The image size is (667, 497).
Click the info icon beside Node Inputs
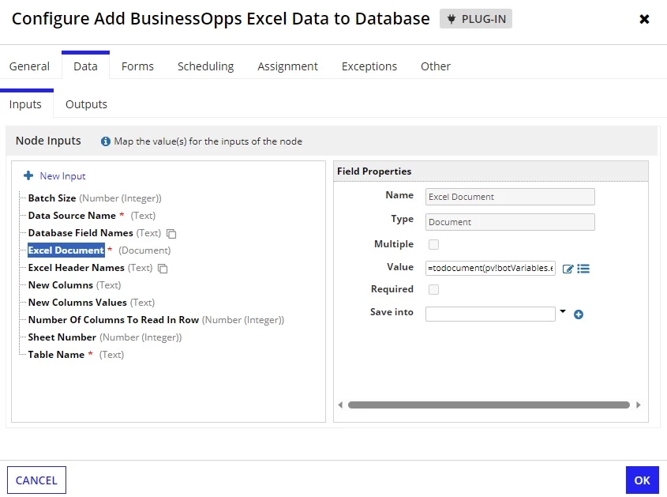(x=106, y=141)
